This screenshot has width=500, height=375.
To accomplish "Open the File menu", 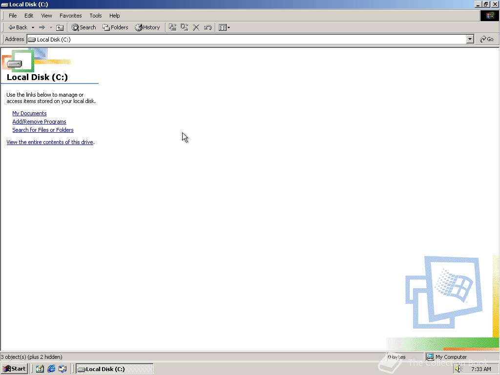I will [13, 16].
